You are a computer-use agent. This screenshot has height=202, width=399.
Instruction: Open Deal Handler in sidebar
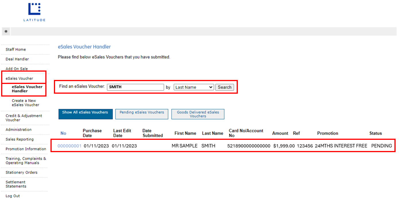point(17,59)
